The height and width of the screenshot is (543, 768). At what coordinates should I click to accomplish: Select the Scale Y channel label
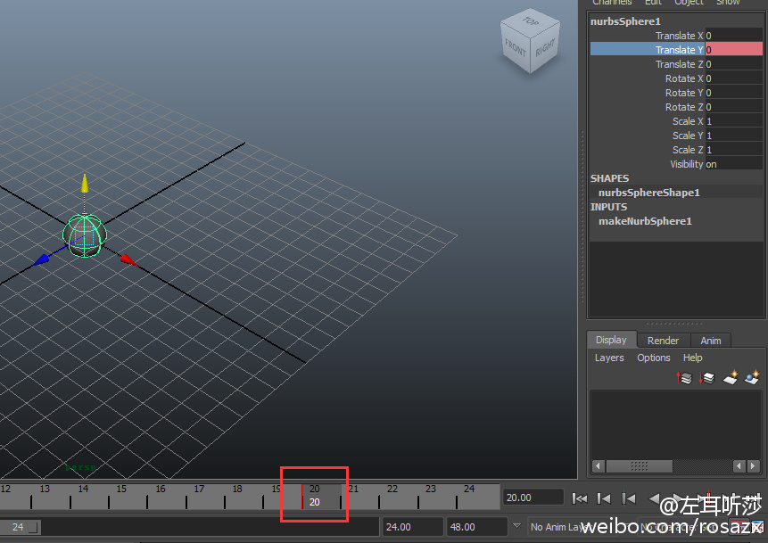point(688,136)
